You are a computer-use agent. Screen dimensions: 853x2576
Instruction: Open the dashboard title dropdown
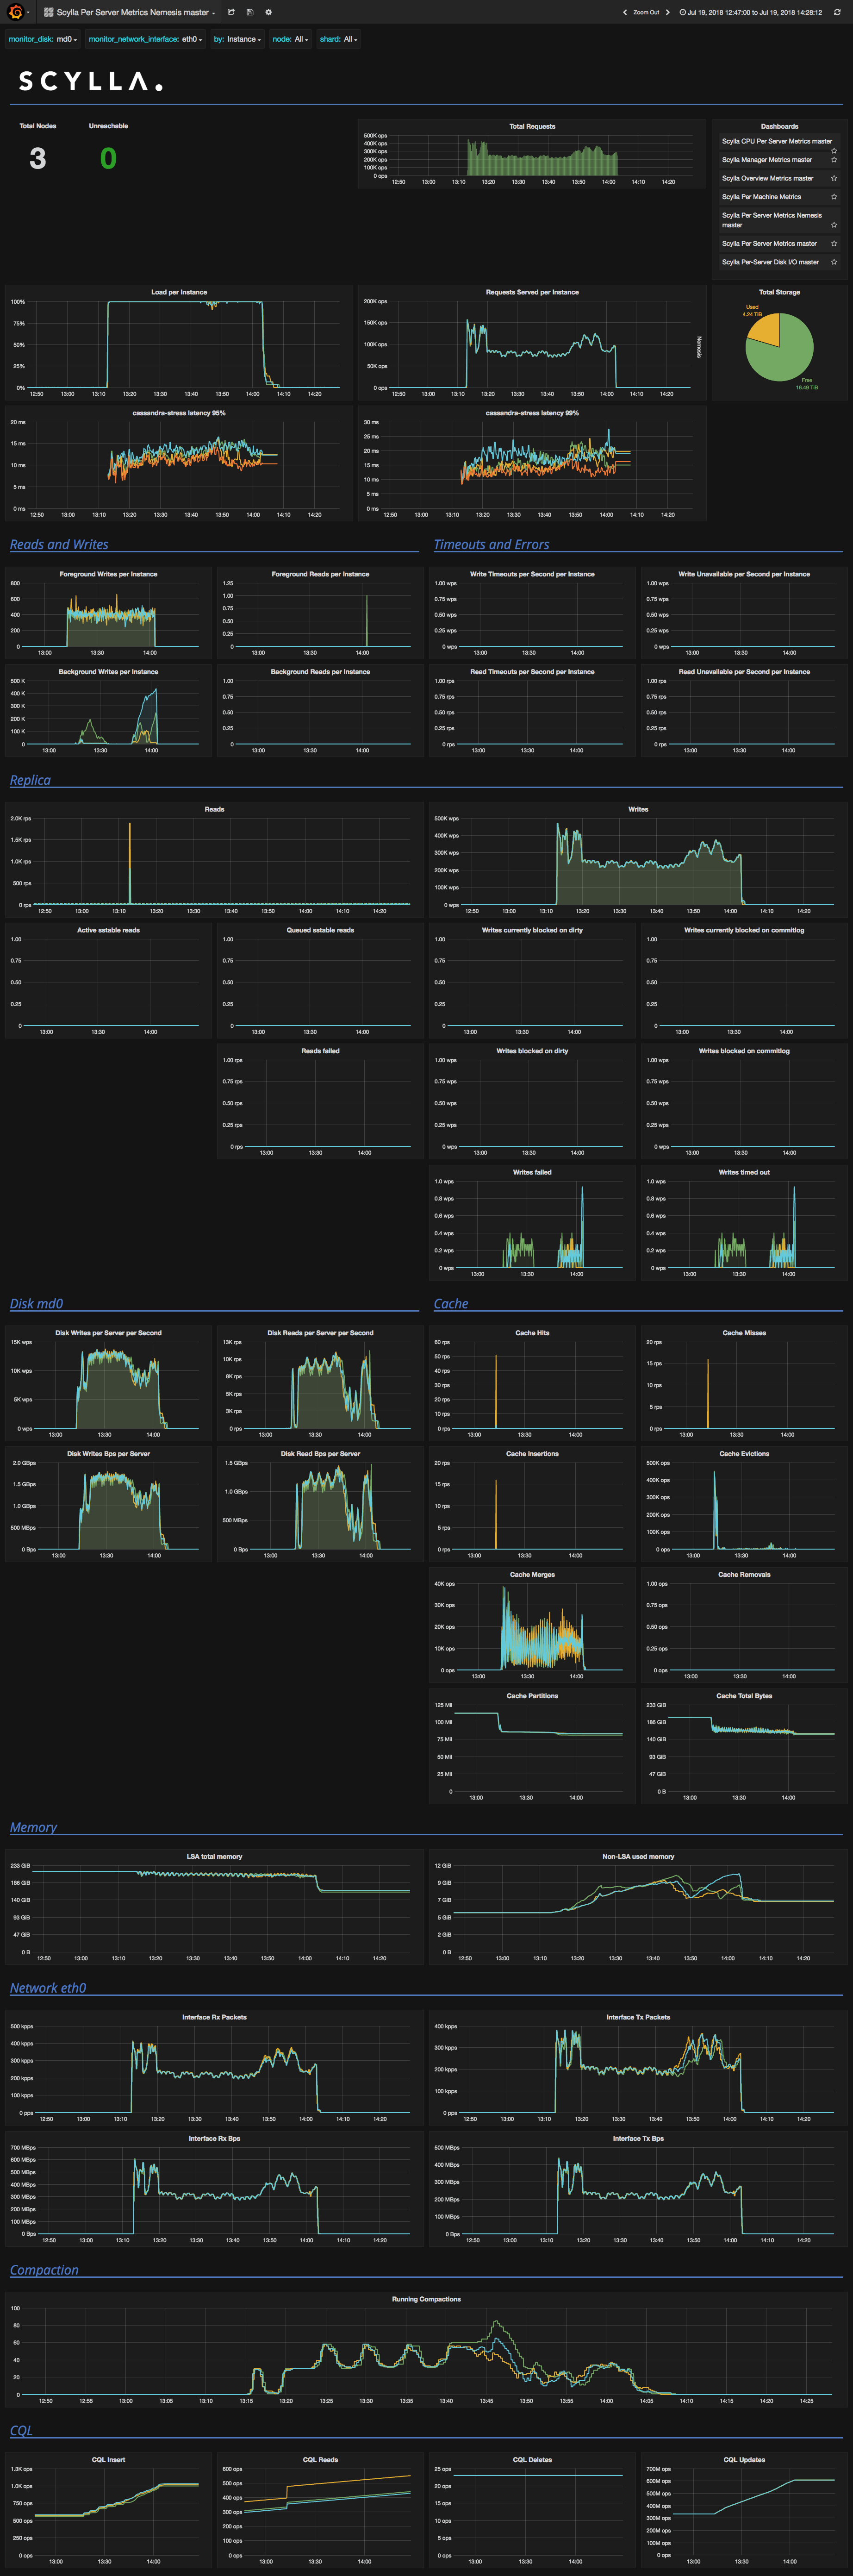point(135,12)
